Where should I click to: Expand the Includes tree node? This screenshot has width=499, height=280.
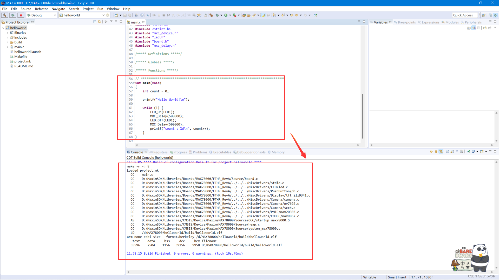point(8,38)
